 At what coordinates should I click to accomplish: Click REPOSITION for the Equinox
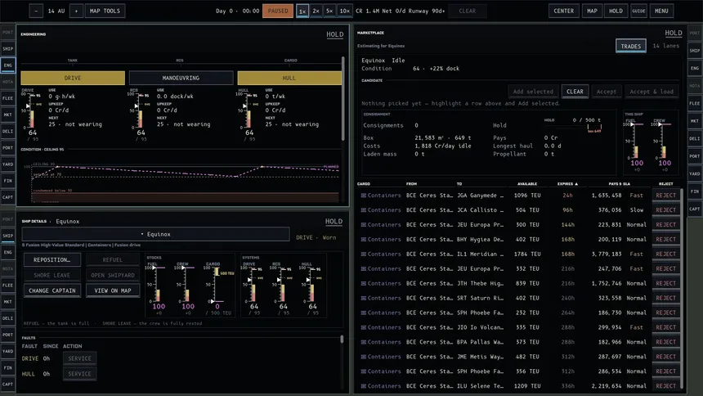pyautogui.click(x=52, y=259)
